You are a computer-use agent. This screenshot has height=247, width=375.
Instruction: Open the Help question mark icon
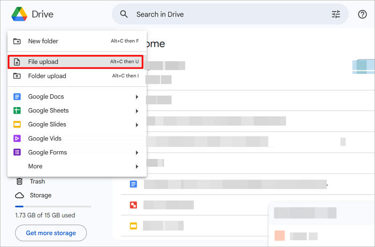(x=362, y=14)
